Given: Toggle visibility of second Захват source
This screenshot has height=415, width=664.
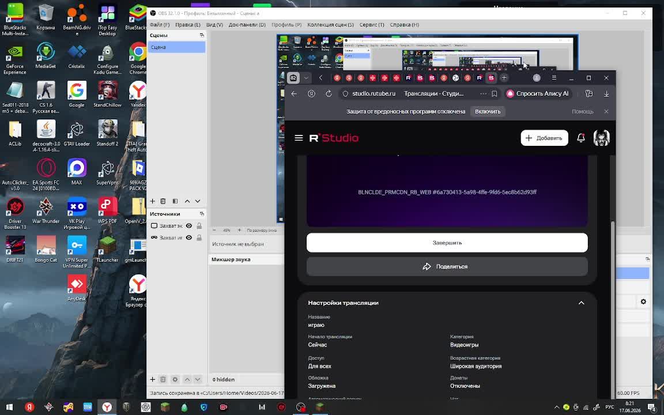Looking at the screenshot, I should click(189, 237).
